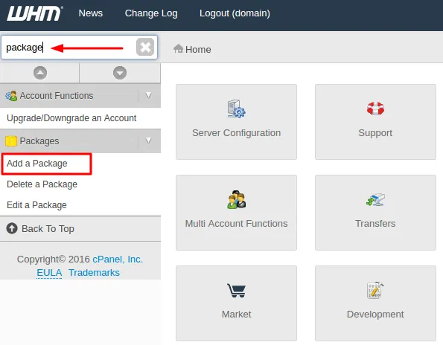Click the Multi Account Functions people icon
443x345 pixels.
(237, 200)
